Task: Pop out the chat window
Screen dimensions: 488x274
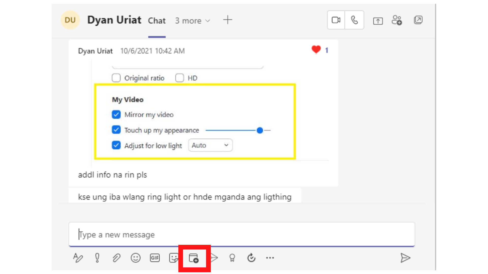Action: click(x=418, y=20)
